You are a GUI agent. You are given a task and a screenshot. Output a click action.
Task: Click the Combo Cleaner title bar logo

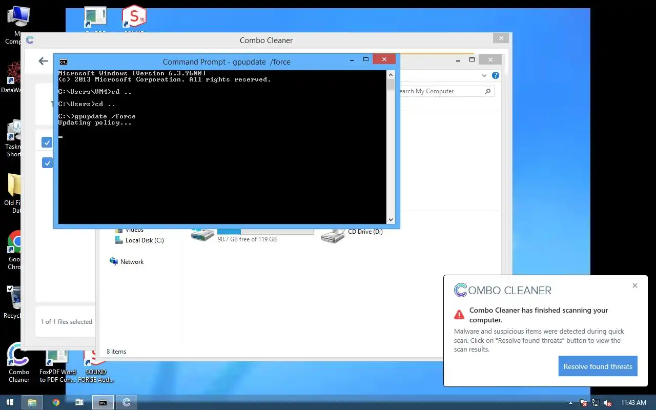(x=30, y=40)
